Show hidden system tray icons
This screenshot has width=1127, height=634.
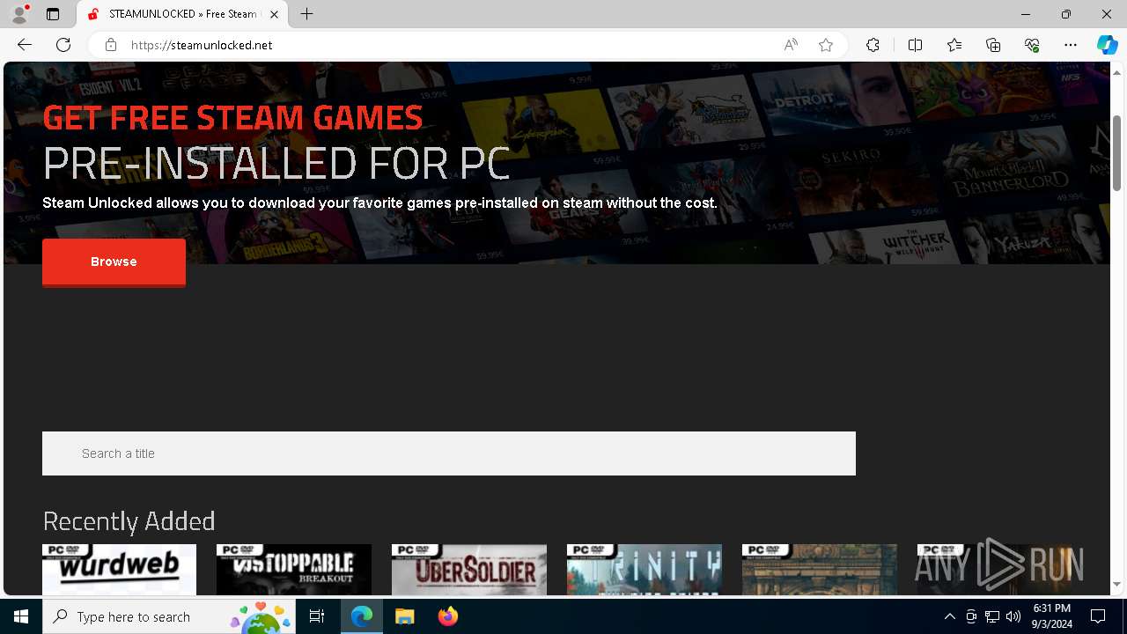[x=949, y=616]
